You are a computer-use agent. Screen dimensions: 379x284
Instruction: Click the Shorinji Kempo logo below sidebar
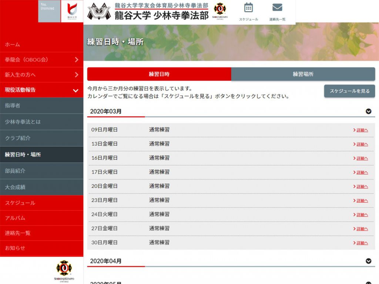(64, 271)
